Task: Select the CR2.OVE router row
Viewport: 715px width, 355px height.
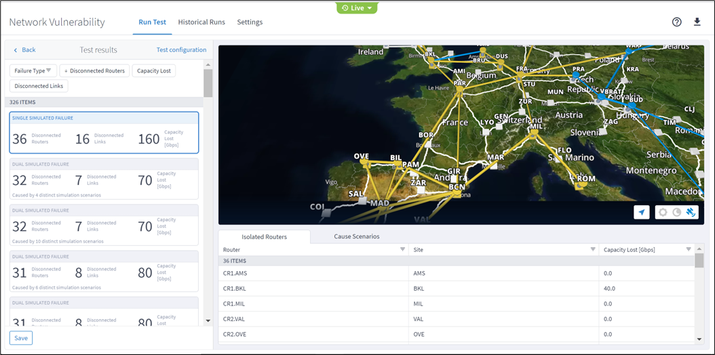Action: coord(456,334)
